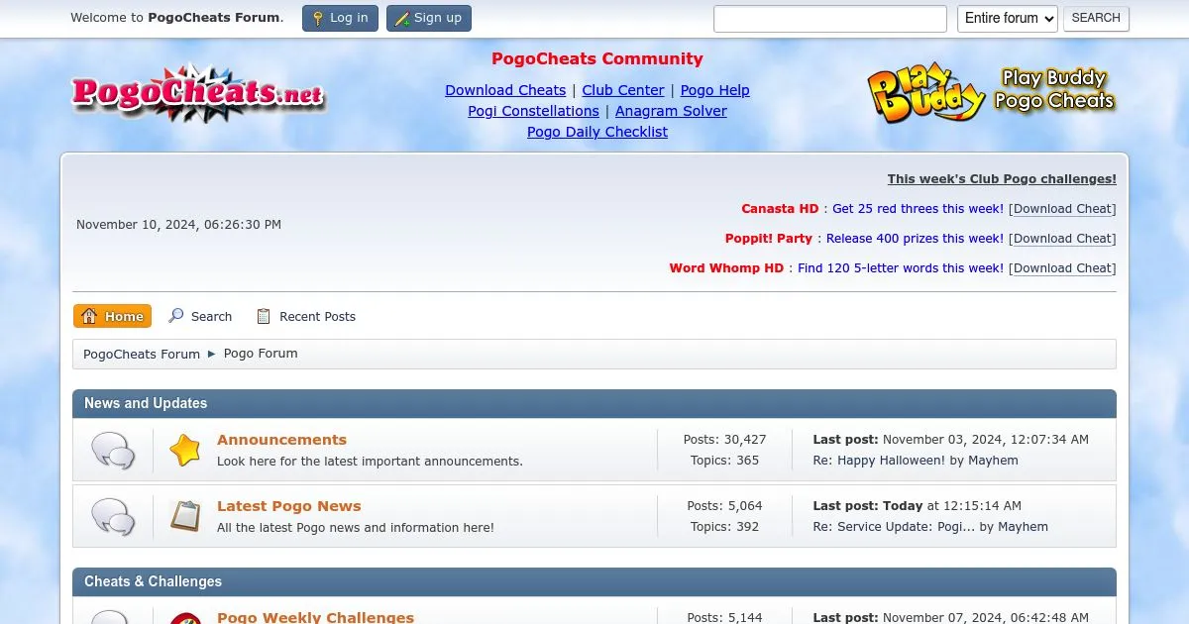
Task: Open Download Cheat for Poppit! Party
Action: 1062,239
